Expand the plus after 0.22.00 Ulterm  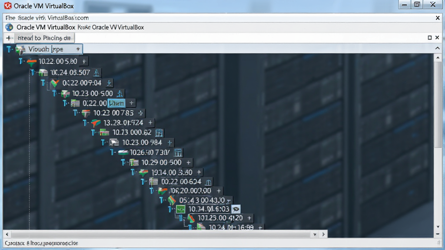tap(131, 103)
